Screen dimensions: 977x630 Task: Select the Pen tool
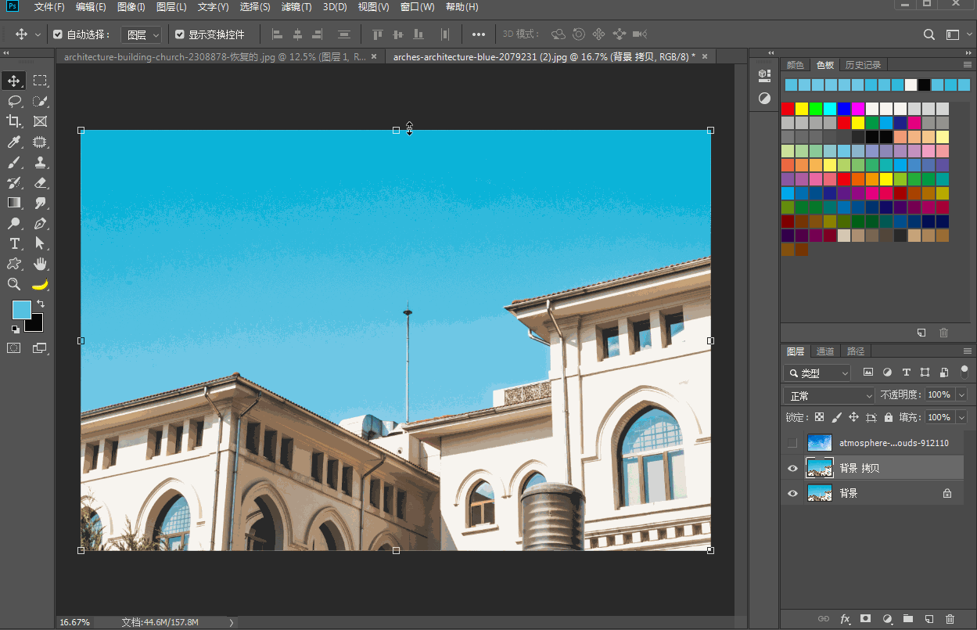click(x=40, y=223)
